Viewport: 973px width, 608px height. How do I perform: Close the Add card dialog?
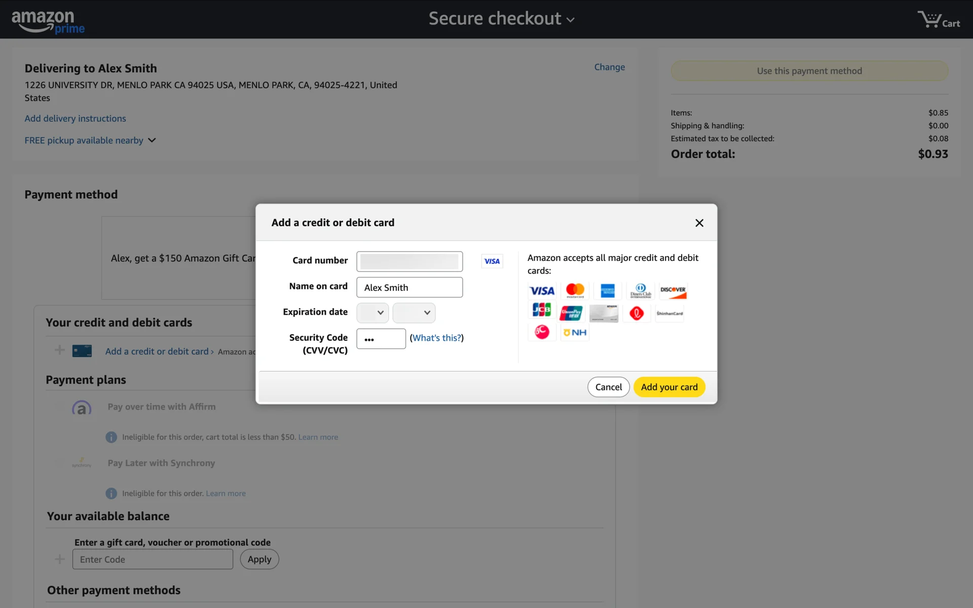(699, 223)
